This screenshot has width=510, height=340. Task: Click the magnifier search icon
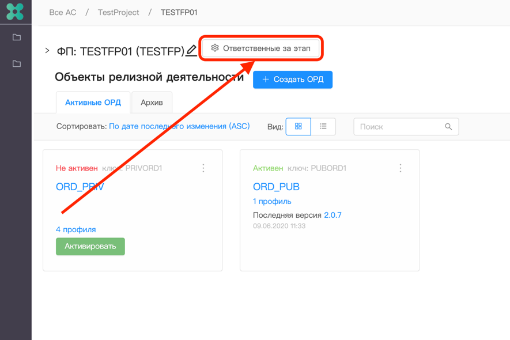point(448,127)
